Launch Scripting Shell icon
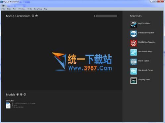The image size is (165, 123). [134, 81]
